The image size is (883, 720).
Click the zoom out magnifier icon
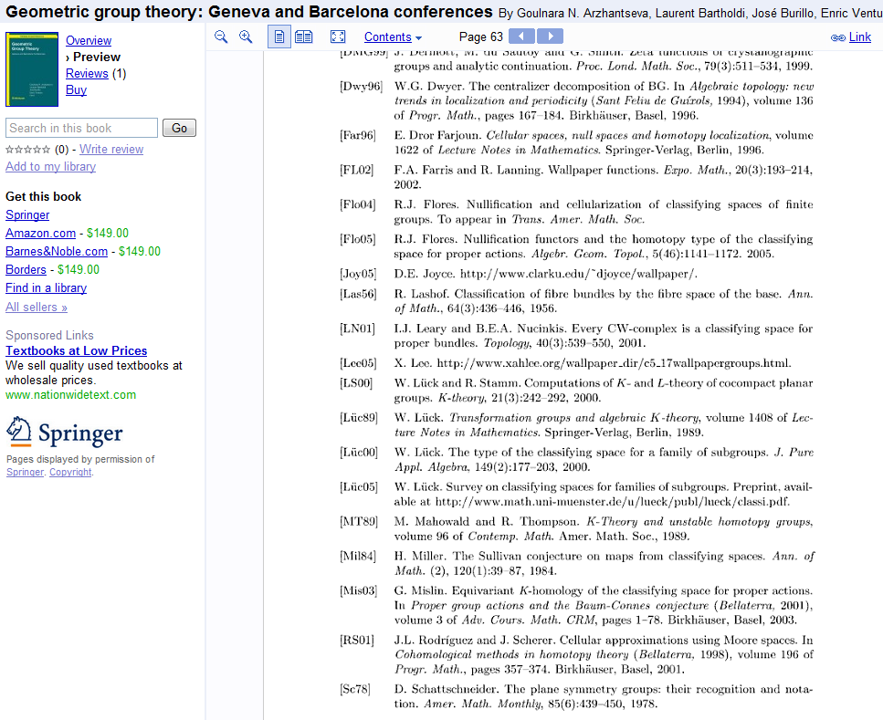[221, 37]
